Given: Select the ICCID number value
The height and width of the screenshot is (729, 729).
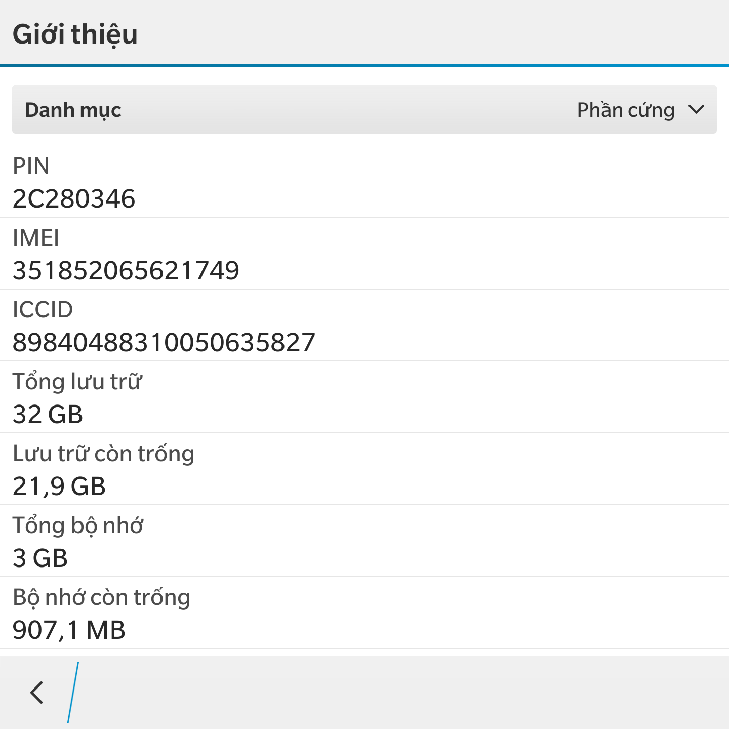Looking at the screenshot, I should pos(164,342).
